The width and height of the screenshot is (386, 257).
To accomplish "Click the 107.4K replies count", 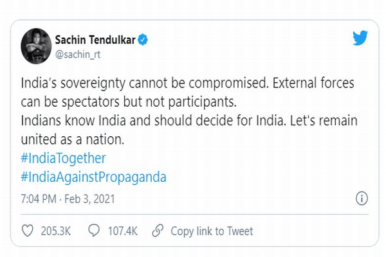I will click(121, 231).
